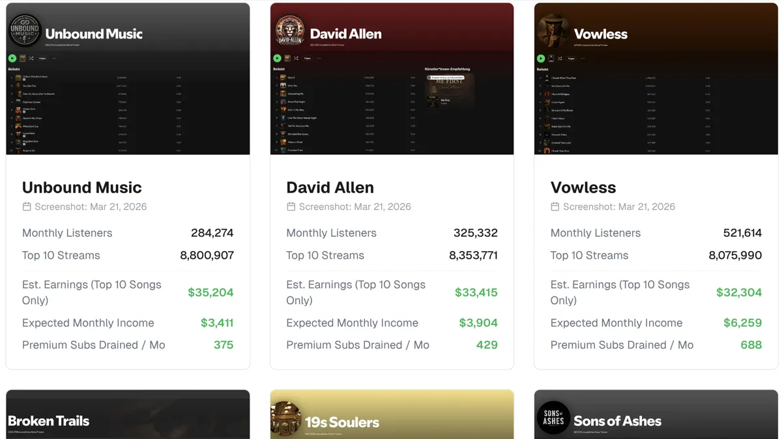Click Vowless expected monthly income value $6,259
Viewport: 782px width, 439px height.
[742, 323]
